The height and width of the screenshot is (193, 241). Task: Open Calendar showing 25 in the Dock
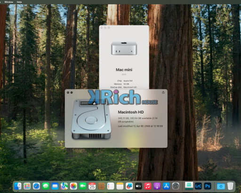click(x=92, y=186)
